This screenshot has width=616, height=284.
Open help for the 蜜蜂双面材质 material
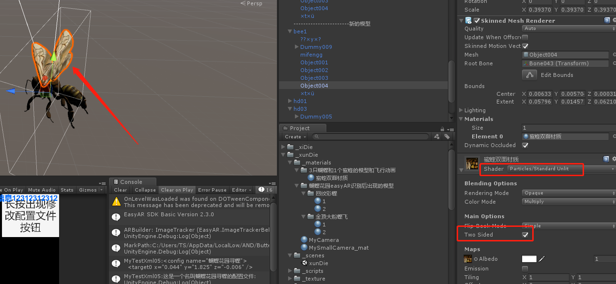click(x=606, y=159)
